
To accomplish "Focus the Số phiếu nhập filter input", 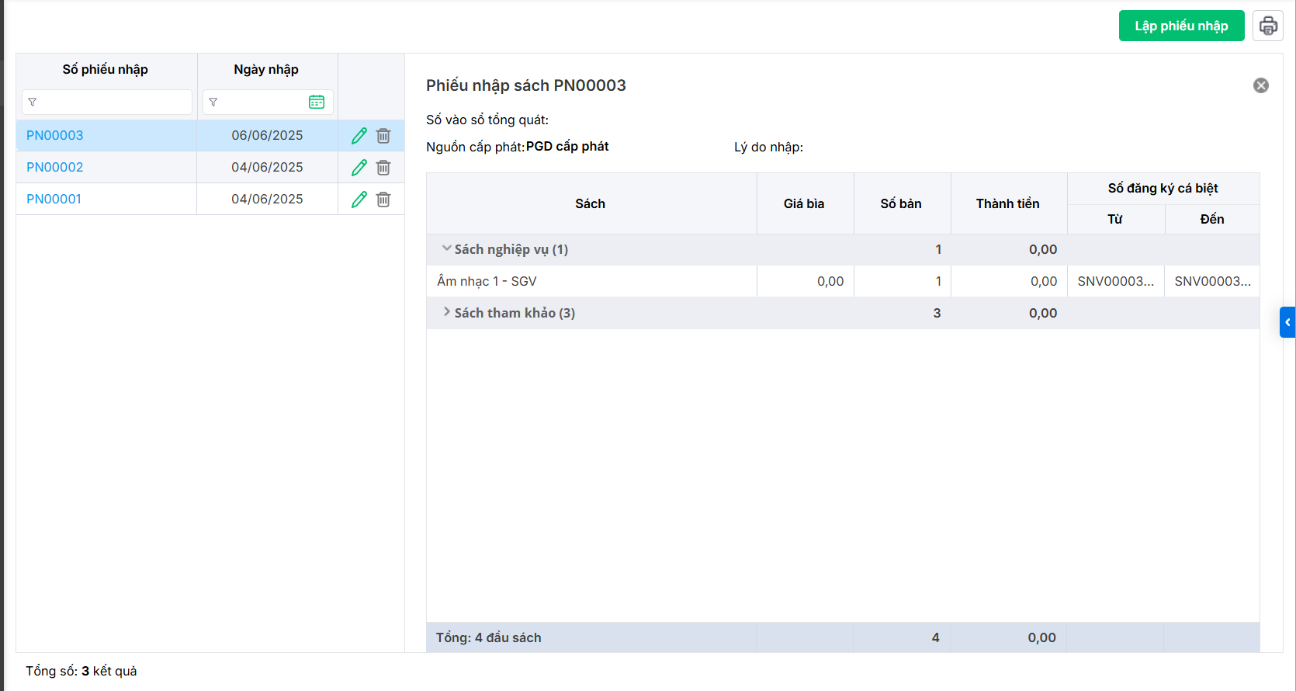I will 107,102.
